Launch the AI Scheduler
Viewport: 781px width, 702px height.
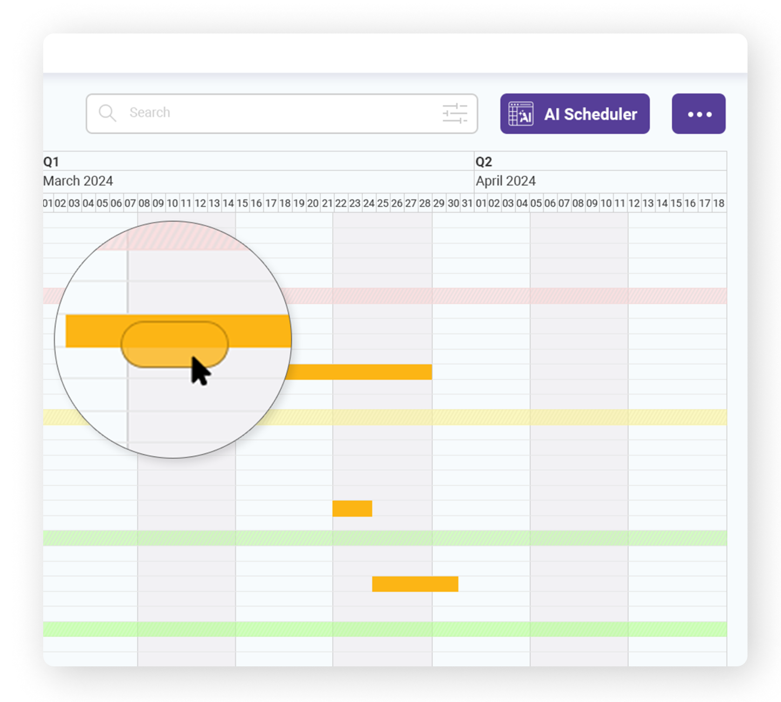[590, 114]
